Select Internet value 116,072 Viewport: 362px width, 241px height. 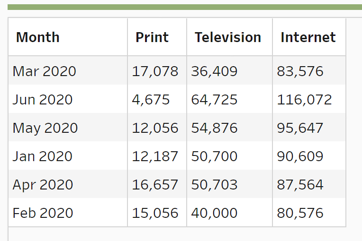pos(305,100)
